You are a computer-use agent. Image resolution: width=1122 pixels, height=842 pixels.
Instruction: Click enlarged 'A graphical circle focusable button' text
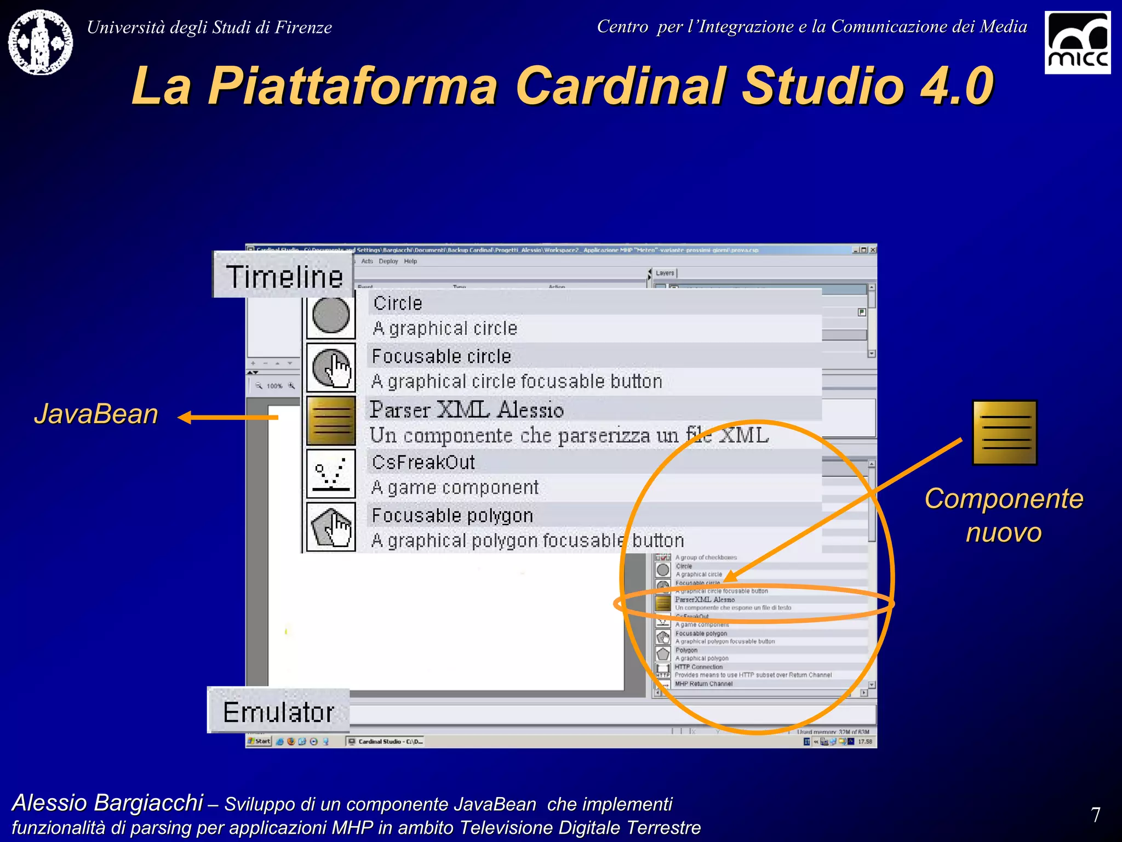[x=517, y=381]
